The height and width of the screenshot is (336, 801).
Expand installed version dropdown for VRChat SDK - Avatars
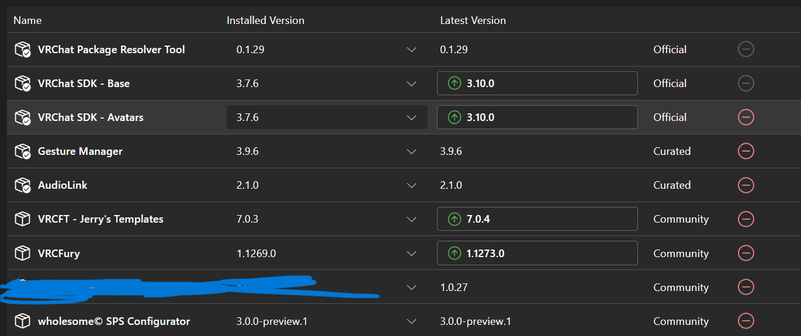411,117
